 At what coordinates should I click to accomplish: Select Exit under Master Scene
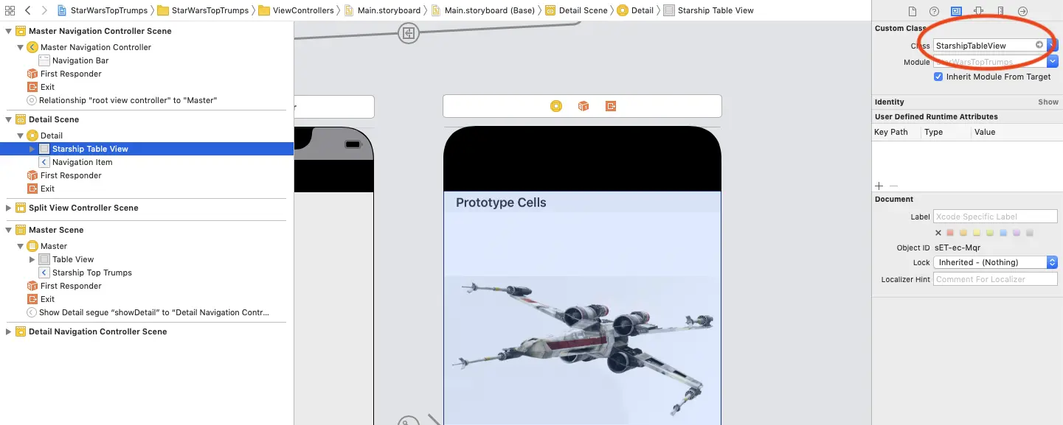pos(47,299)
